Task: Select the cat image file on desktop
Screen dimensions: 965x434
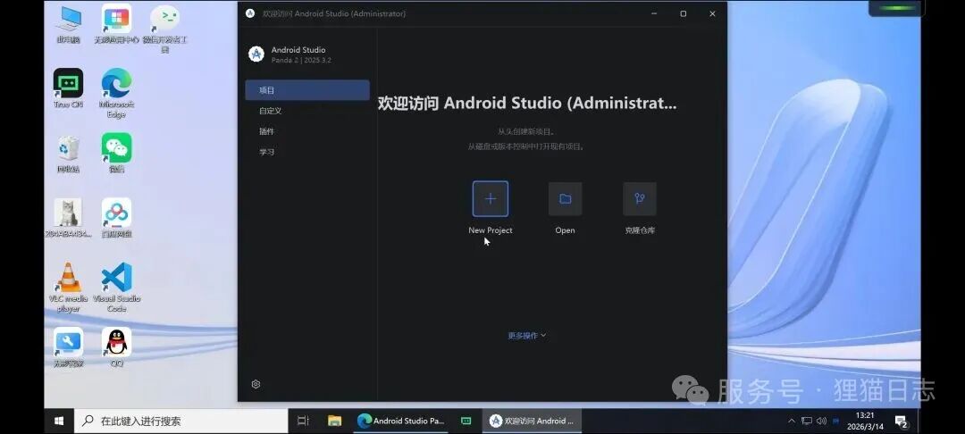Action: (68, 218)
